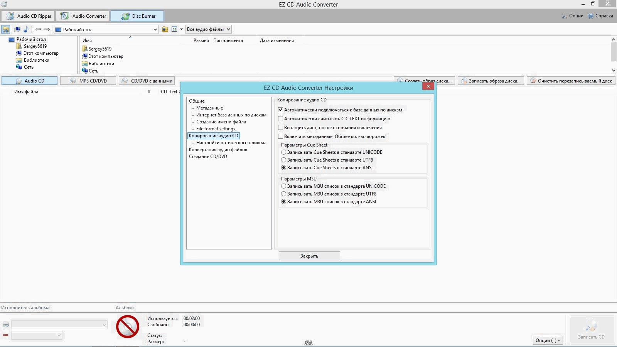Select Cue Sheets в стандарте ANSI

[x=284, y=168]
